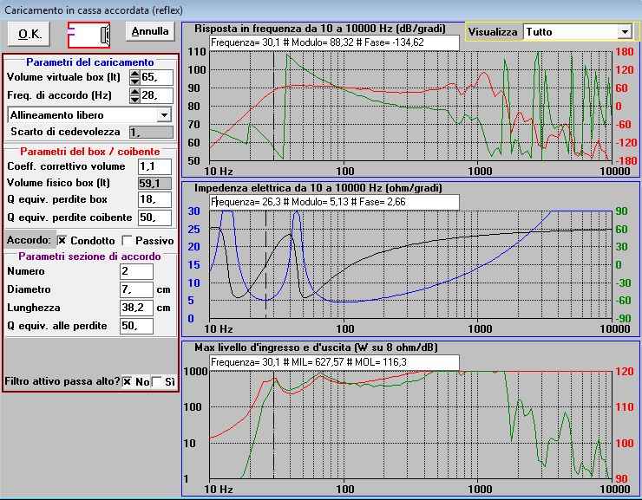The width and height of the screenshot is (642, 500).
Task: Click the Max livello d'ingresso graph
Action: coord(410,425)
